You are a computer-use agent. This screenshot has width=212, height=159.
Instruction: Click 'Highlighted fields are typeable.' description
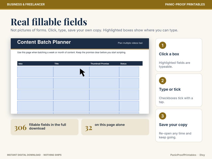pos(174,65)
